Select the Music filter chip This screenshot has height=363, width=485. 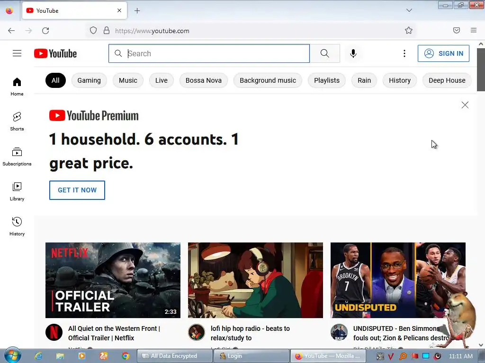point(128,80)
